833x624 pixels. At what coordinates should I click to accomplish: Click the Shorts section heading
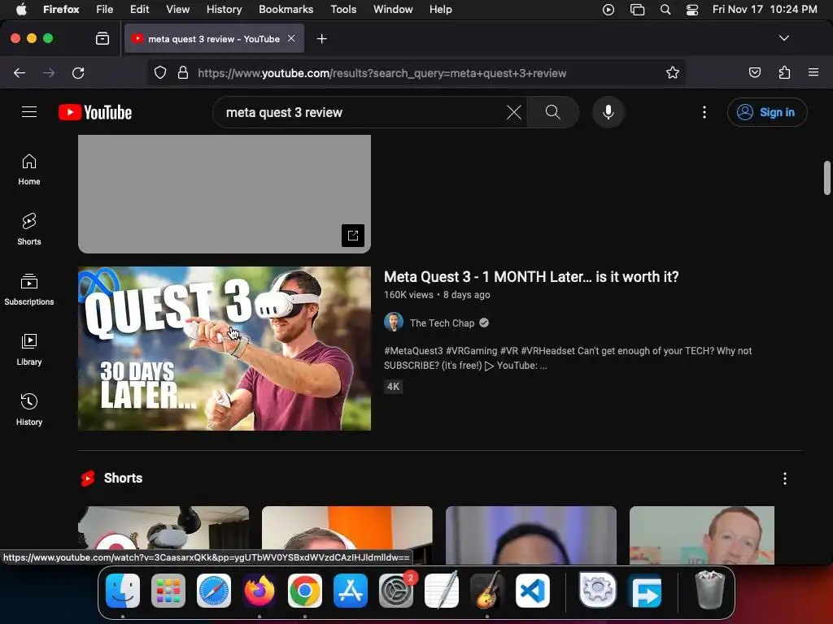point(123,478)
